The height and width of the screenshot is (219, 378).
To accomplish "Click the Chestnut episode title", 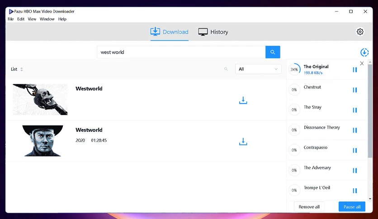I will click(x=312, y=87).
